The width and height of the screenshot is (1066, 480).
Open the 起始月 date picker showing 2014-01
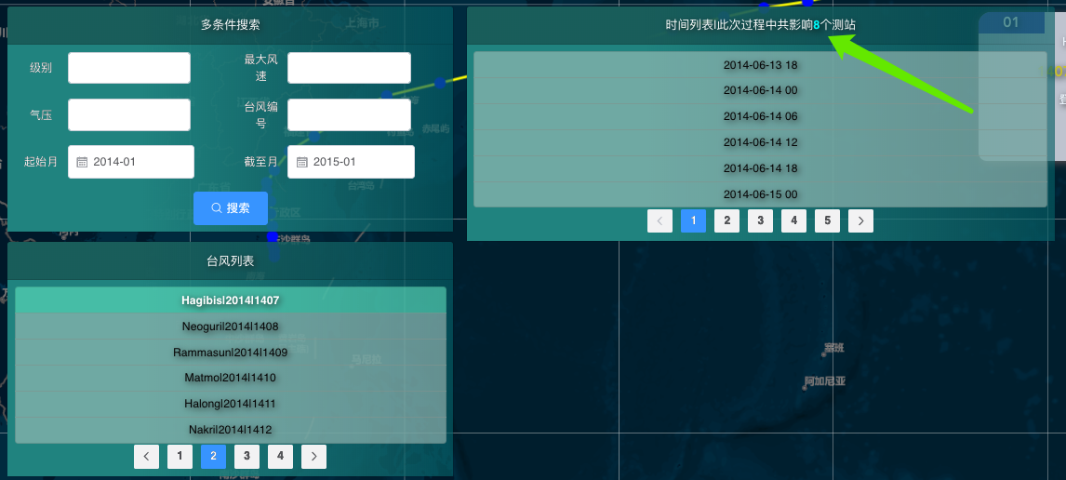tap(131, 162)
